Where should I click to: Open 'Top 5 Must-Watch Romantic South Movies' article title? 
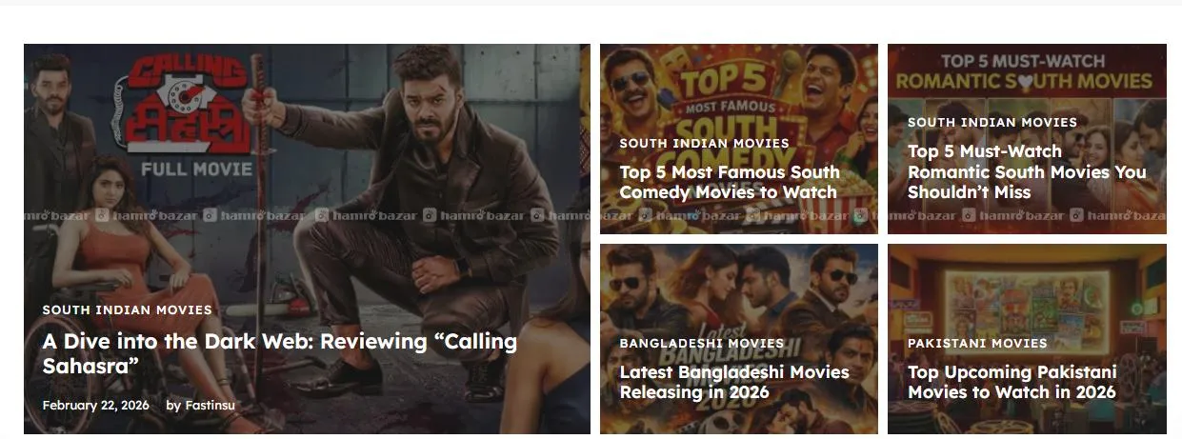1026,171
